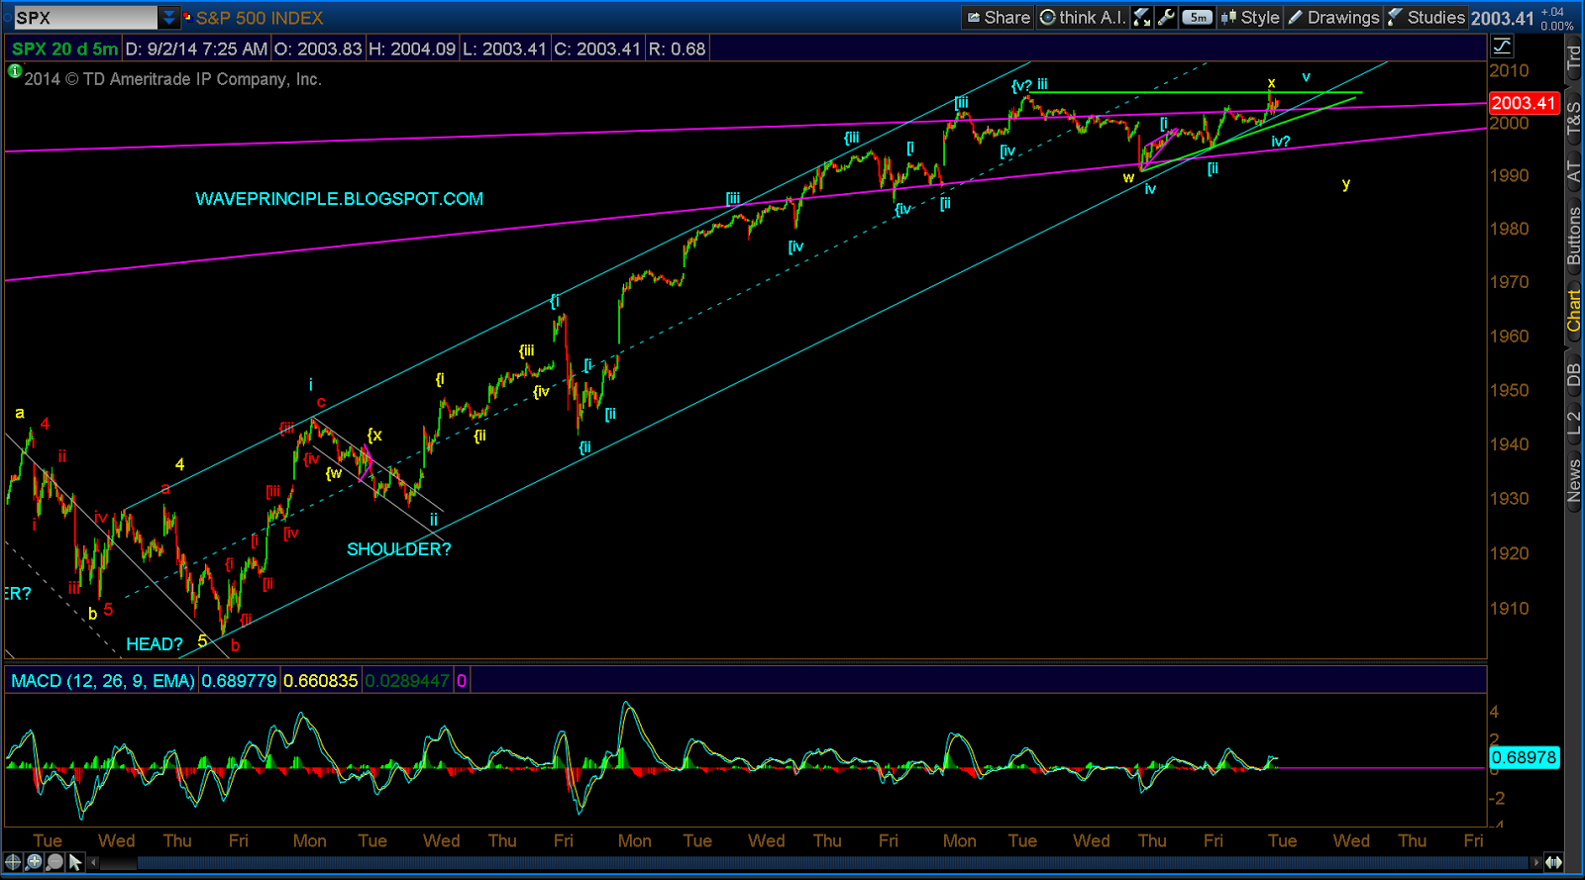The height and width of the screenshot is (880, 1585).
Task: Open the 5m timeframe selector
Action: point(1197,17)
